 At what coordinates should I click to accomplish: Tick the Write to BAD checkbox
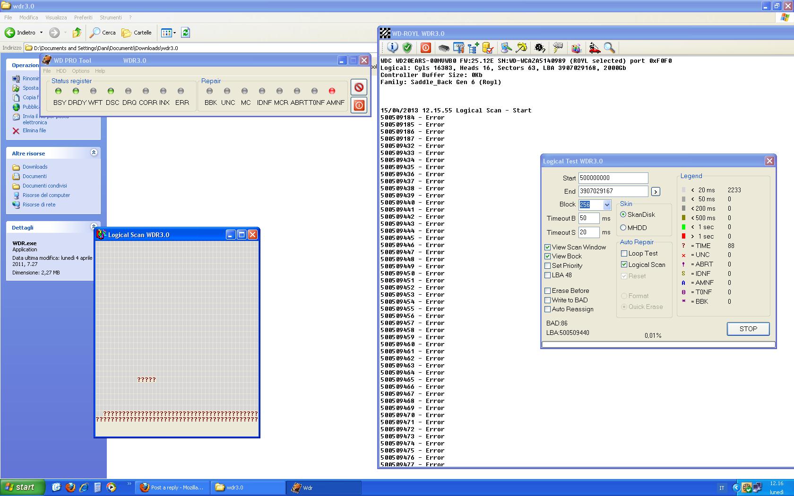(x=547, y=300)
